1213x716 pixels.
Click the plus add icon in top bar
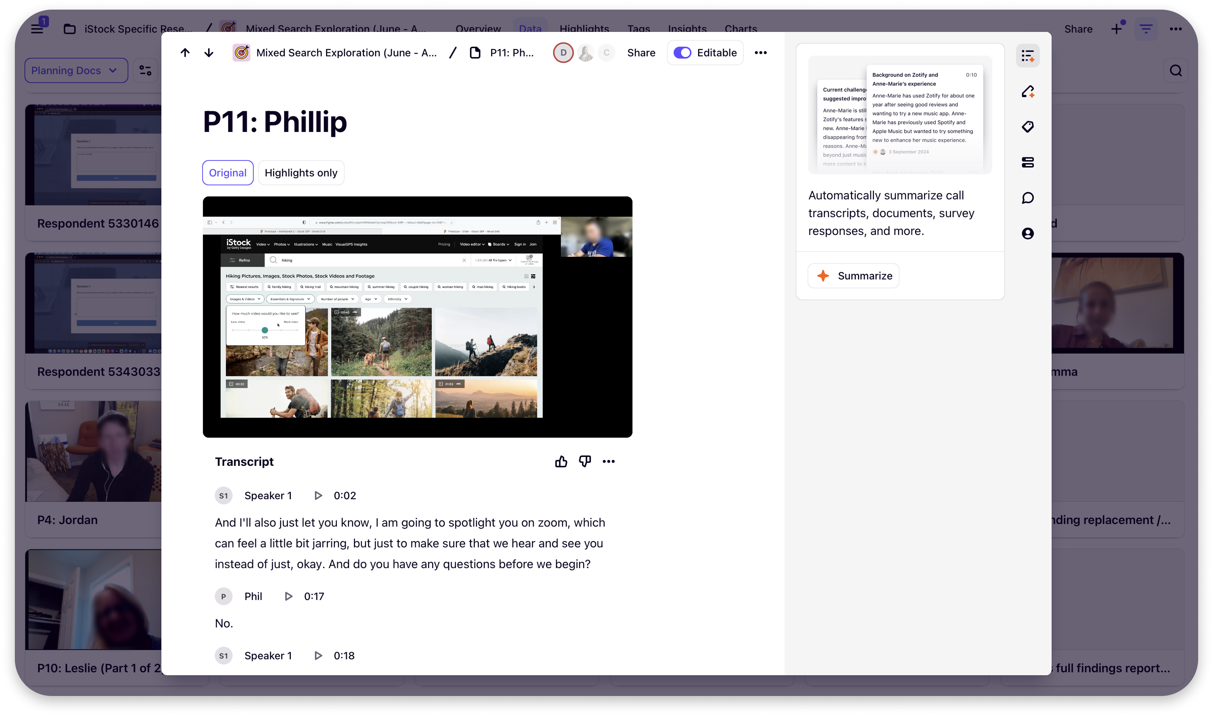point(1116,29)
